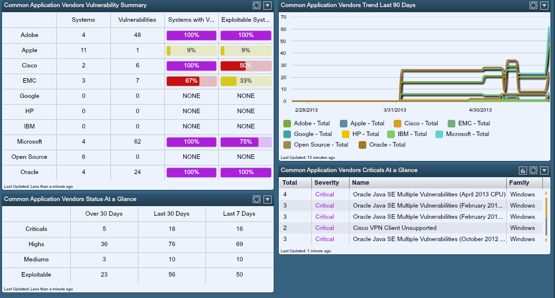Screen dimensions: 555x298
Task: Select the Open Source - Total legend label
Action: [320, 145]
